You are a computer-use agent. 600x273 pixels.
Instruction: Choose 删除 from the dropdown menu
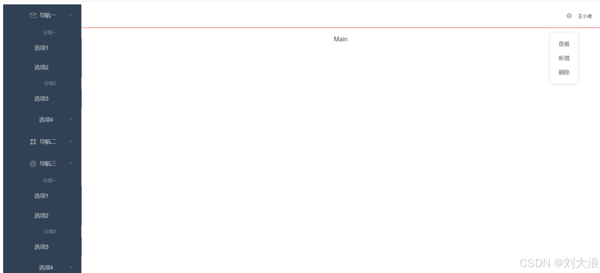click(564, 72)
